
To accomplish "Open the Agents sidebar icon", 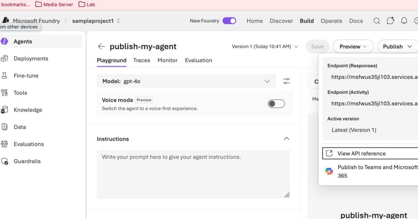I will [4, 41].
